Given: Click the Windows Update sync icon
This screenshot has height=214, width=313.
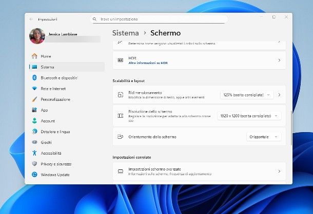Looking at the screenshot, I should click(34, 175).
